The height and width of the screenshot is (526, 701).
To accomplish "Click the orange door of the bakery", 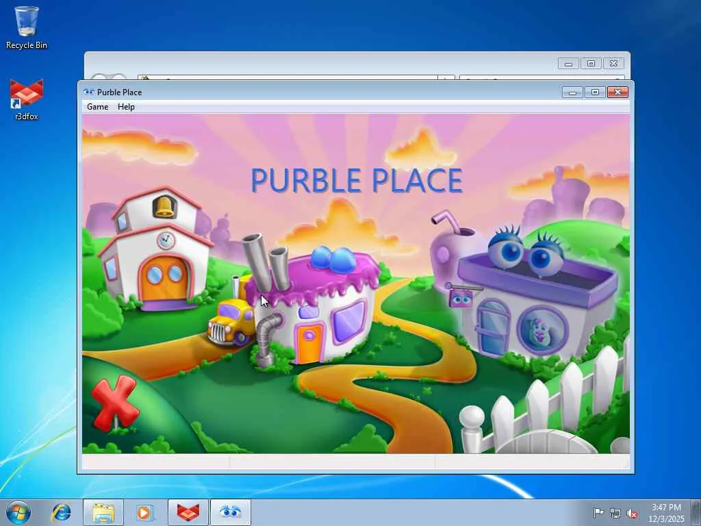I will point(309,342).
